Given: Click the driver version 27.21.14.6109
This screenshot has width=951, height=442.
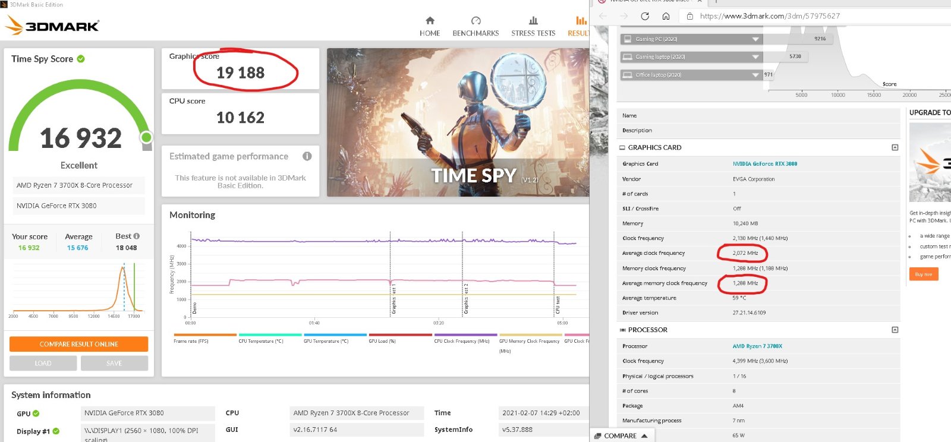Looking at the screenshot, I should click(x=749, y=313).
